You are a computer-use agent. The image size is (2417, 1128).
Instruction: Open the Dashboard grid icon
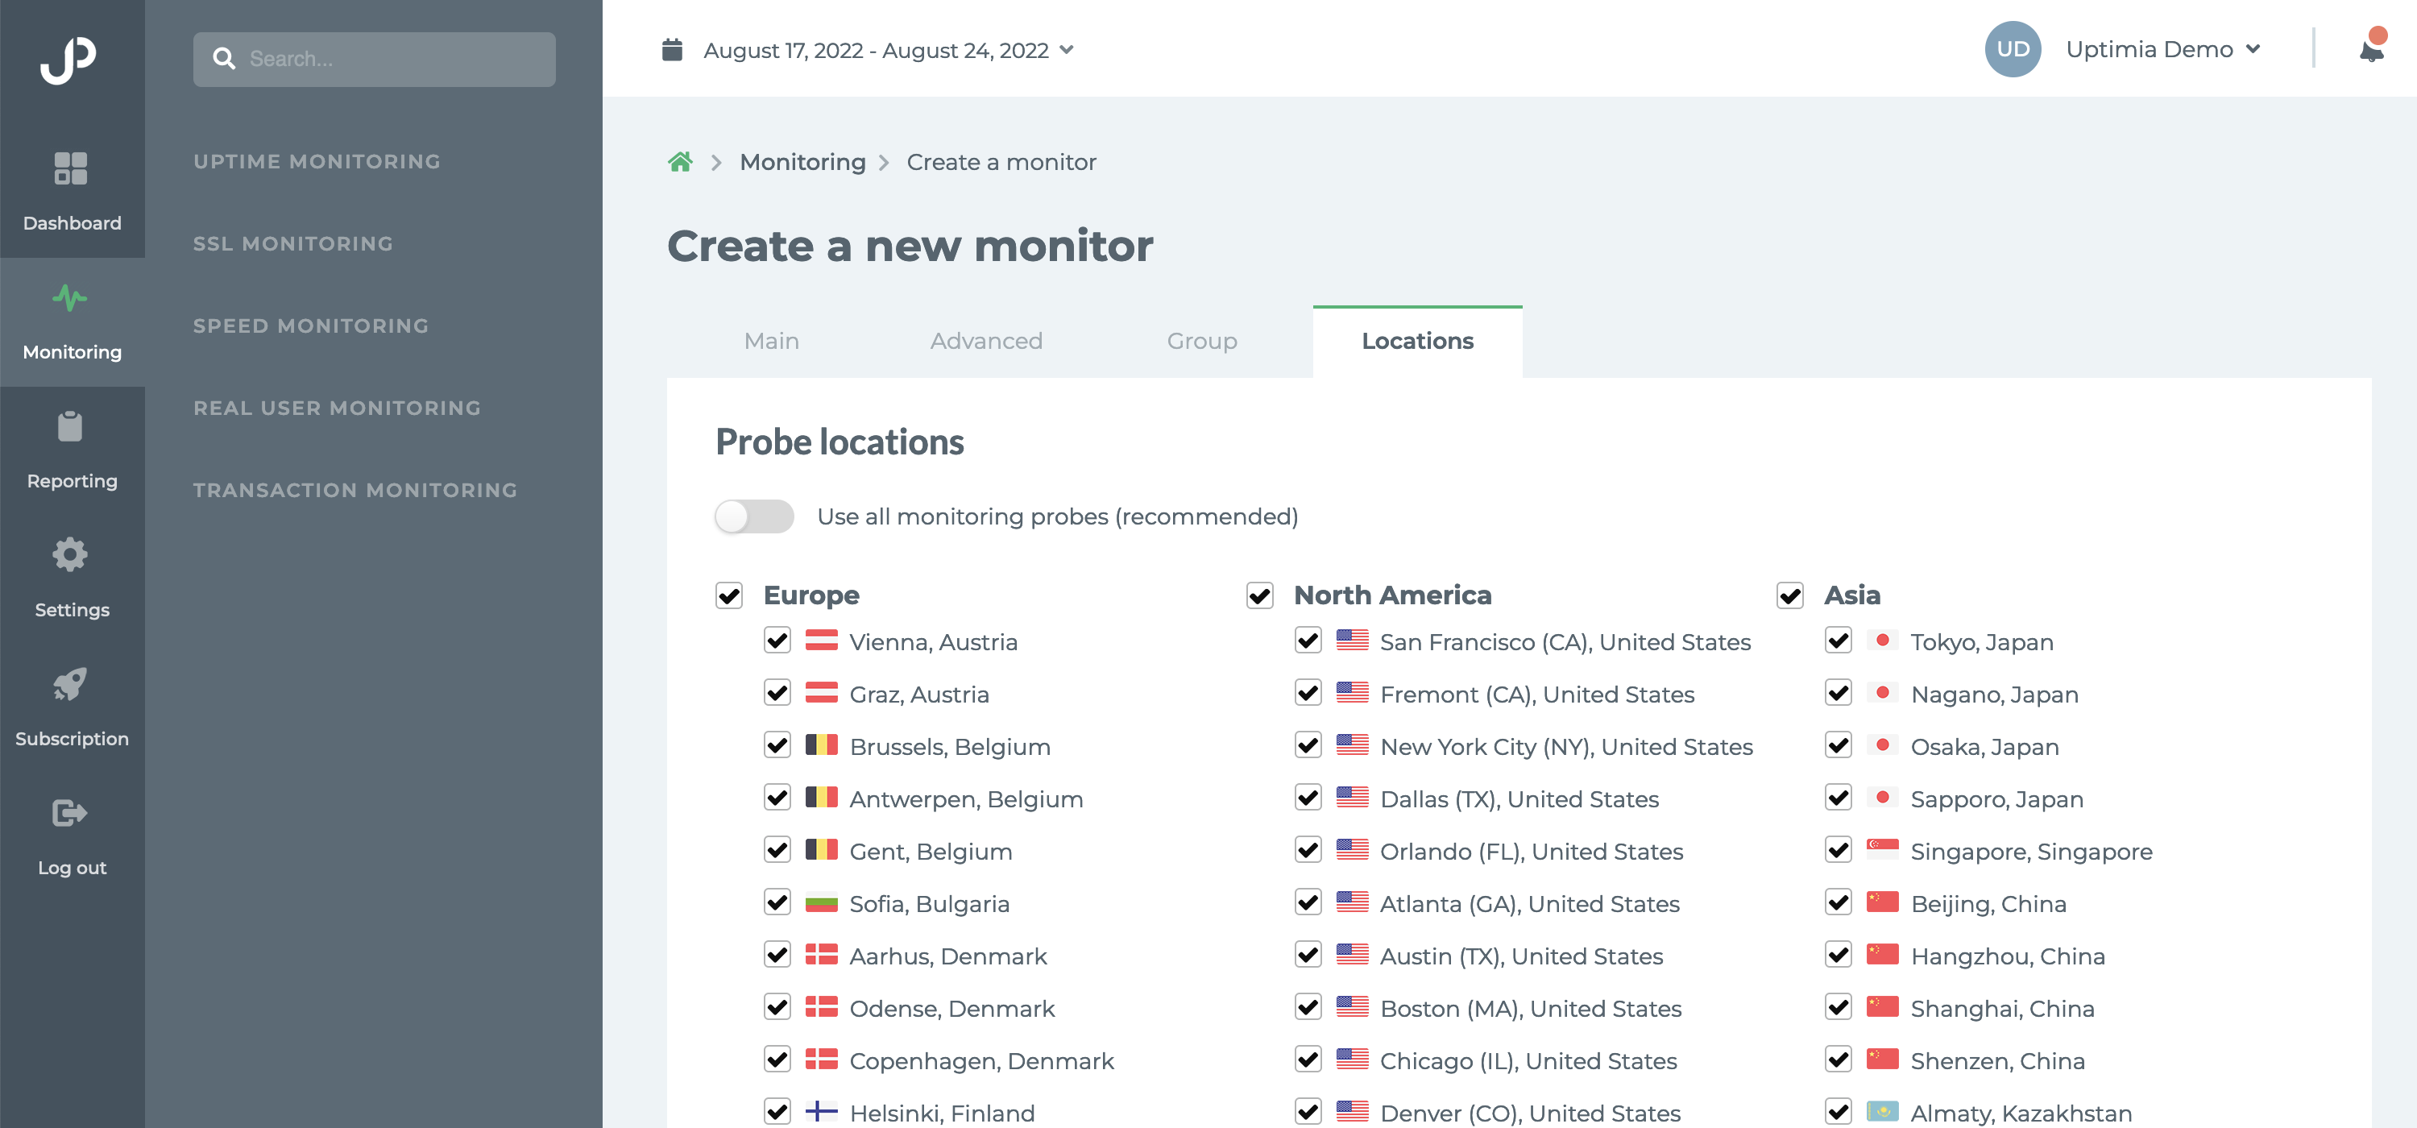tap(70, 169)
